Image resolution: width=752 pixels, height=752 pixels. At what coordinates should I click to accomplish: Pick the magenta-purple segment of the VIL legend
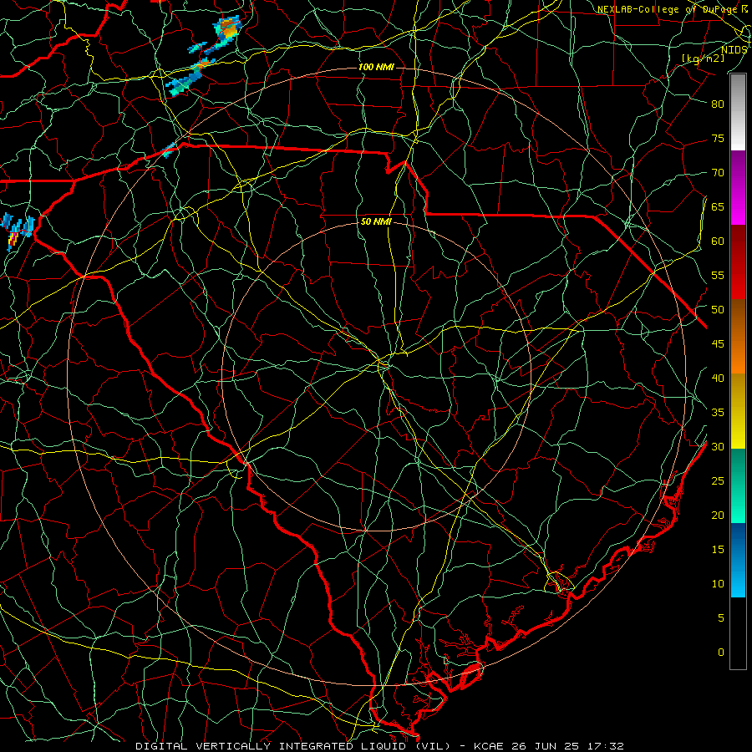(738, 188)
